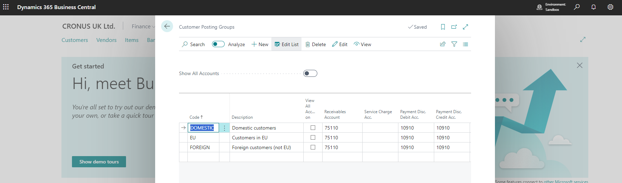The height and width of the screenshot is (183, 622).
Task: Open the list view options icon
Action: [465, 44]
